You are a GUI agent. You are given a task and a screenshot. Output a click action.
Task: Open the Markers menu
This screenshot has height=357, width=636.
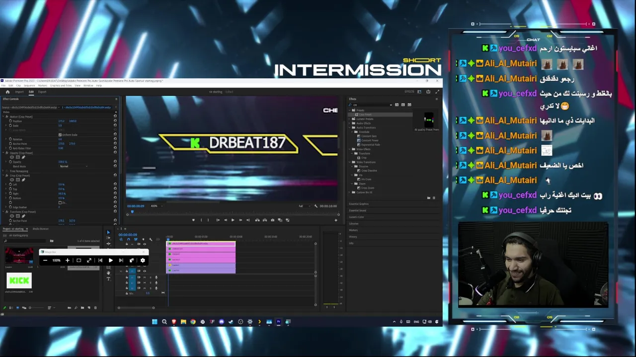[x=43, y=85]
